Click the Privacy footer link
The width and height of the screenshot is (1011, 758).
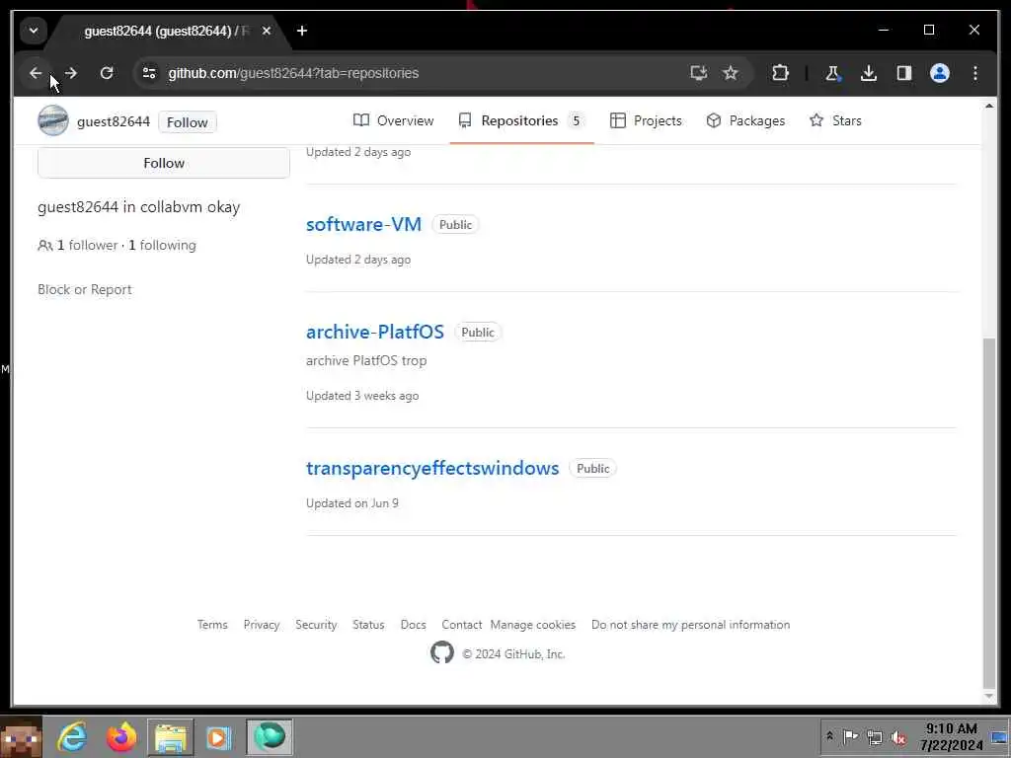pyautogui.click(x=261, y=625)
